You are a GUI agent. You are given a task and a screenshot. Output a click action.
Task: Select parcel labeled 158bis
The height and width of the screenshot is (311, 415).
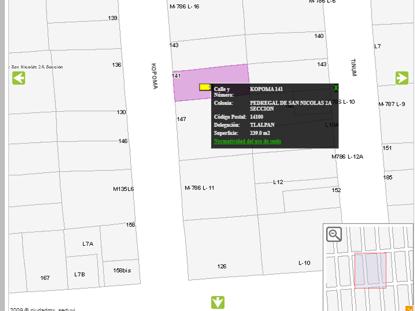tap(122, 271)
